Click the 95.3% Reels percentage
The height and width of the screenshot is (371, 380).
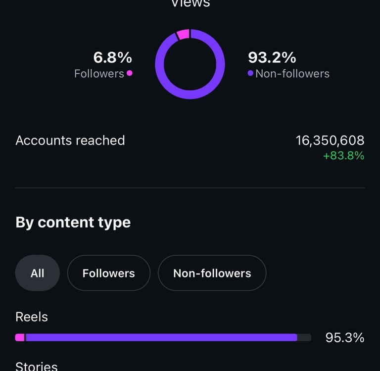pyautogui.click(x=344, y=338)
